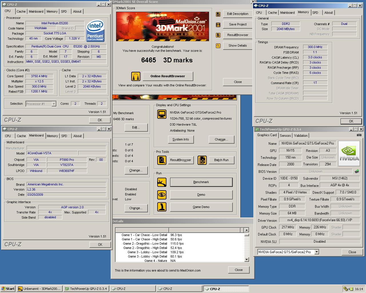Click the Driver Version field in GPU-Z

[319, 220]
